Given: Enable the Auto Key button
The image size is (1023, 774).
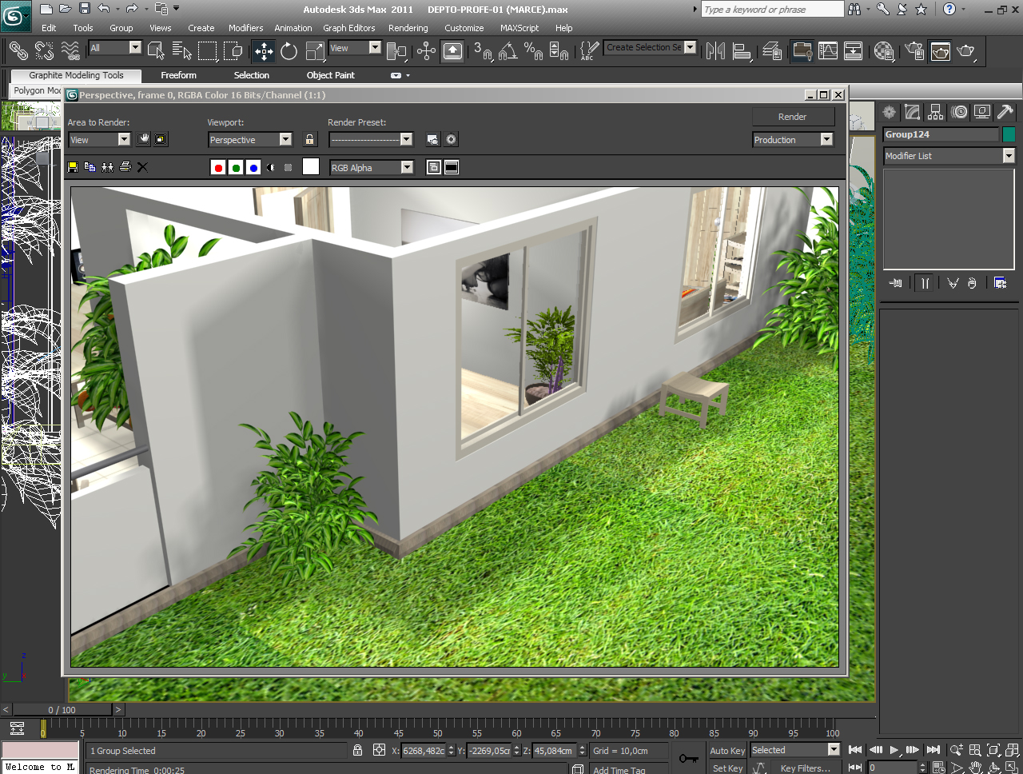Looking at the screenshot, I should point(726,751).
